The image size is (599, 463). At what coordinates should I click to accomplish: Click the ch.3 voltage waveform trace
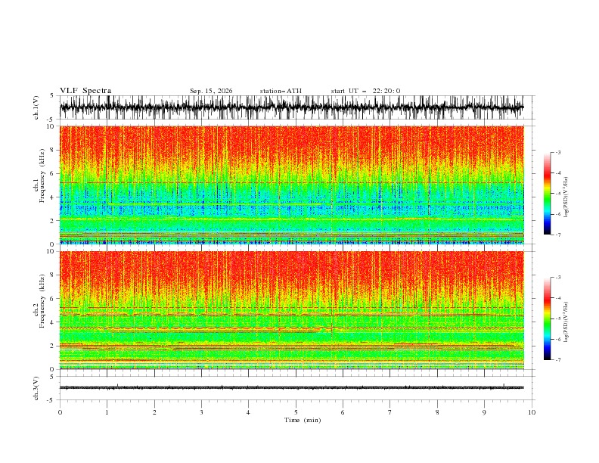point(291,387)
